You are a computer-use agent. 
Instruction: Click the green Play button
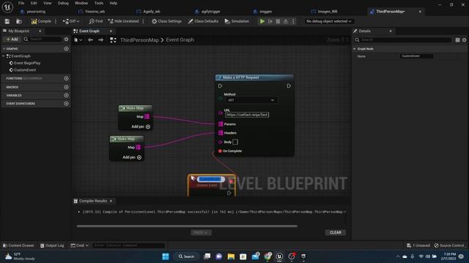pos(262,21)
